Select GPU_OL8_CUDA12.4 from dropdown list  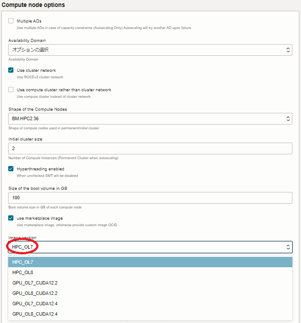tap(150, 314)
